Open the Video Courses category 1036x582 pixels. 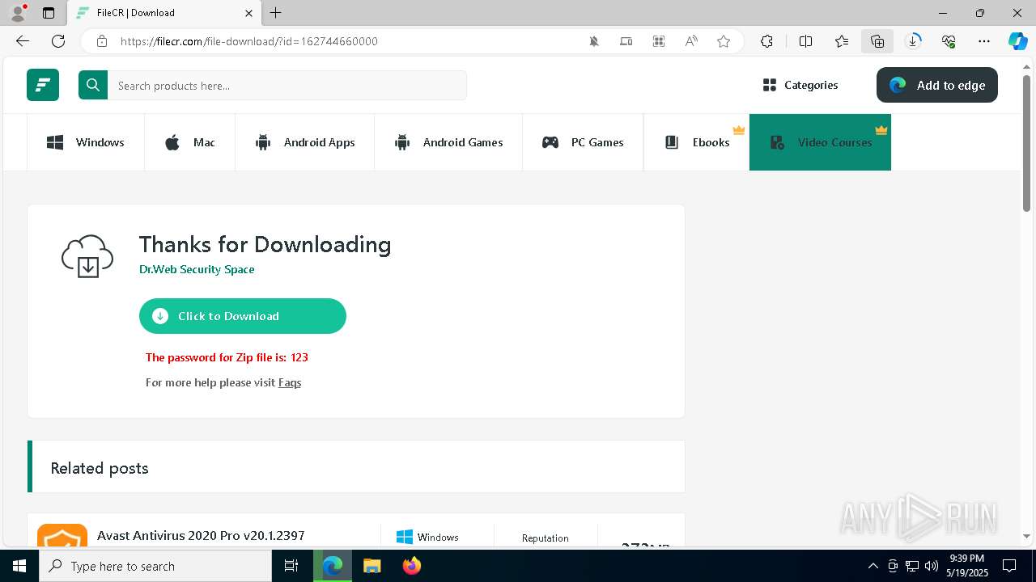click(x=820, y=142)
